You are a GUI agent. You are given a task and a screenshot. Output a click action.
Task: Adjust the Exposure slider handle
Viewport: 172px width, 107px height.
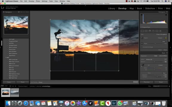tap(155, 75)
